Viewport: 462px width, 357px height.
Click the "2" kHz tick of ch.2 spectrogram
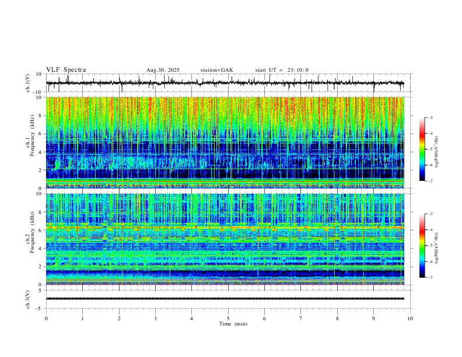(41, 267)
